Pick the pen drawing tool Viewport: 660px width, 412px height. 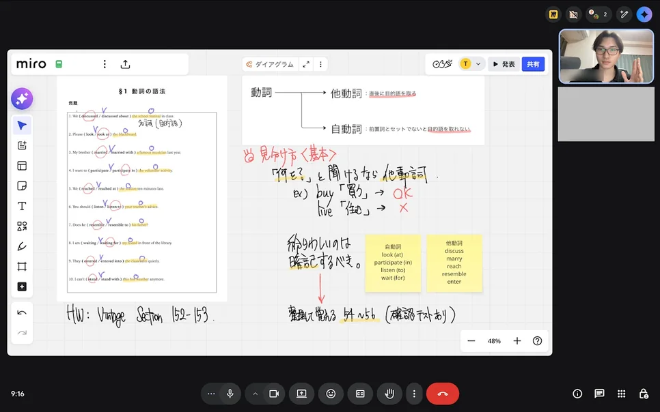(x=22, y=246)
